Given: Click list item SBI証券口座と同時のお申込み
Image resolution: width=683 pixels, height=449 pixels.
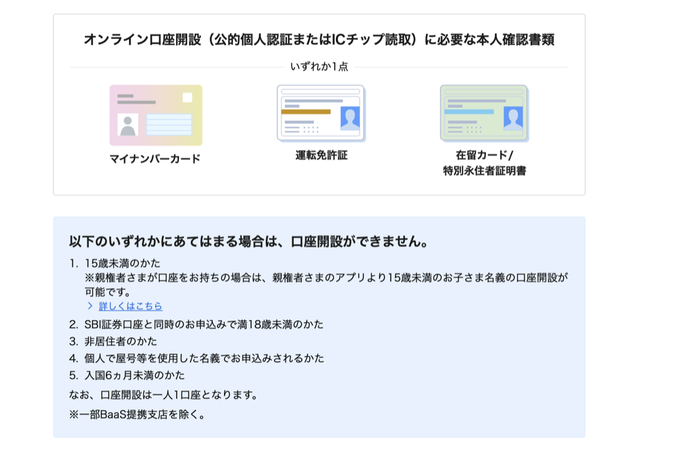Looking at the screenshot, I should click(204, 325).
